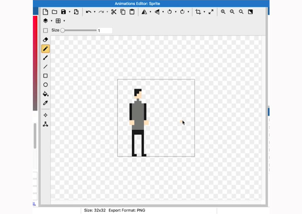Zoom out of the canvas
Image resolution: width=302 pixels, height=214 pixels.
[x=232, y=12]
